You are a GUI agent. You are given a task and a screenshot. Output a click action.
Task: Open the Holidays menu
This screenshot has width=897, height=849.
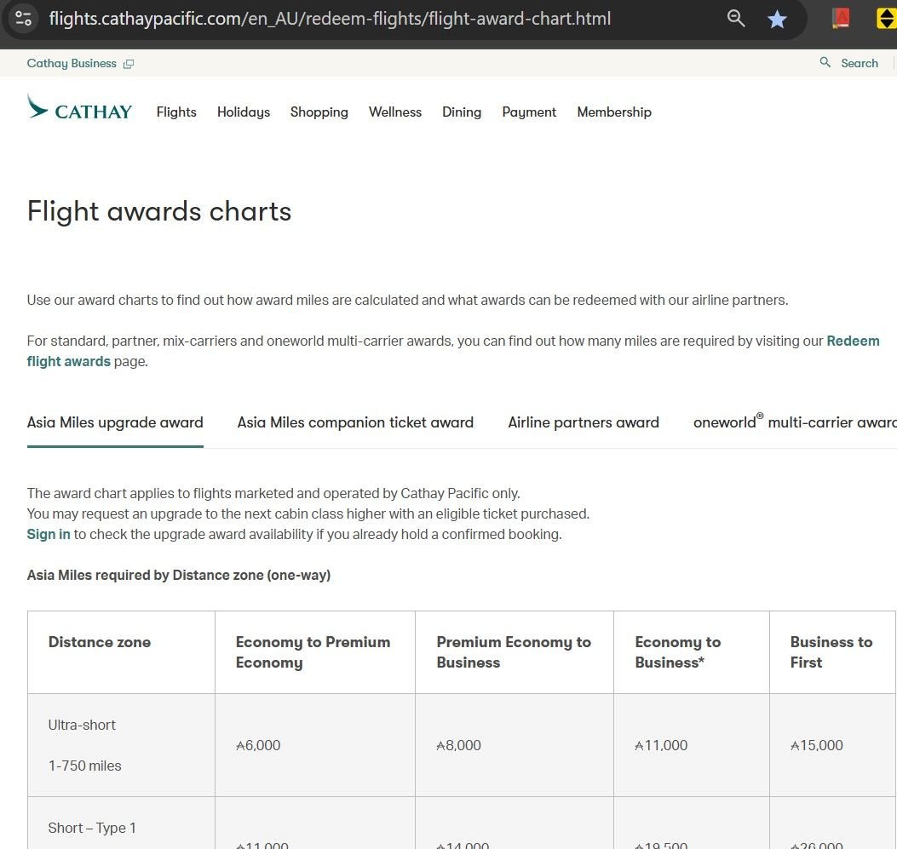[244, 112]
